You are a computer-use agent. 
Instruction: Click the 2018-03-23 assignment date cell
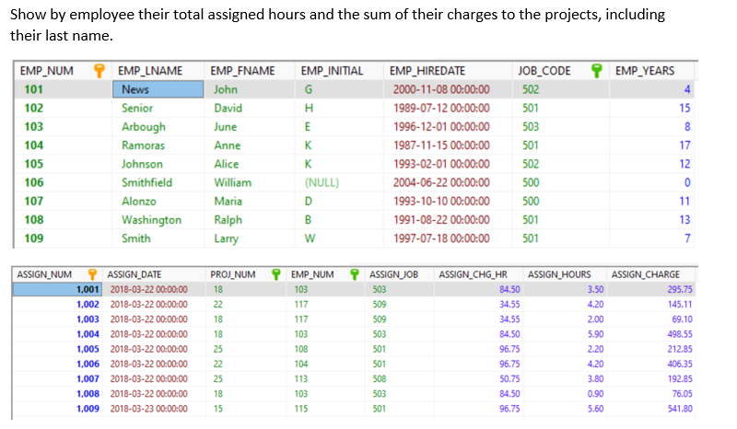pyautogui.click(x=154, y=409)
